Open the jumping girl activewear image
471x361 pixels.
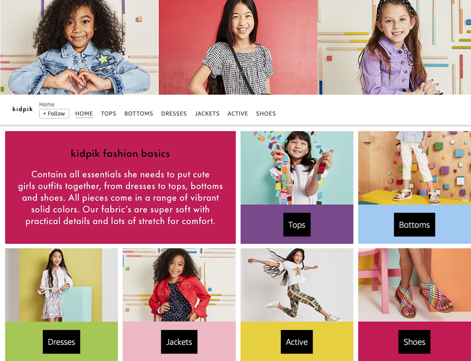pos(297,285)
